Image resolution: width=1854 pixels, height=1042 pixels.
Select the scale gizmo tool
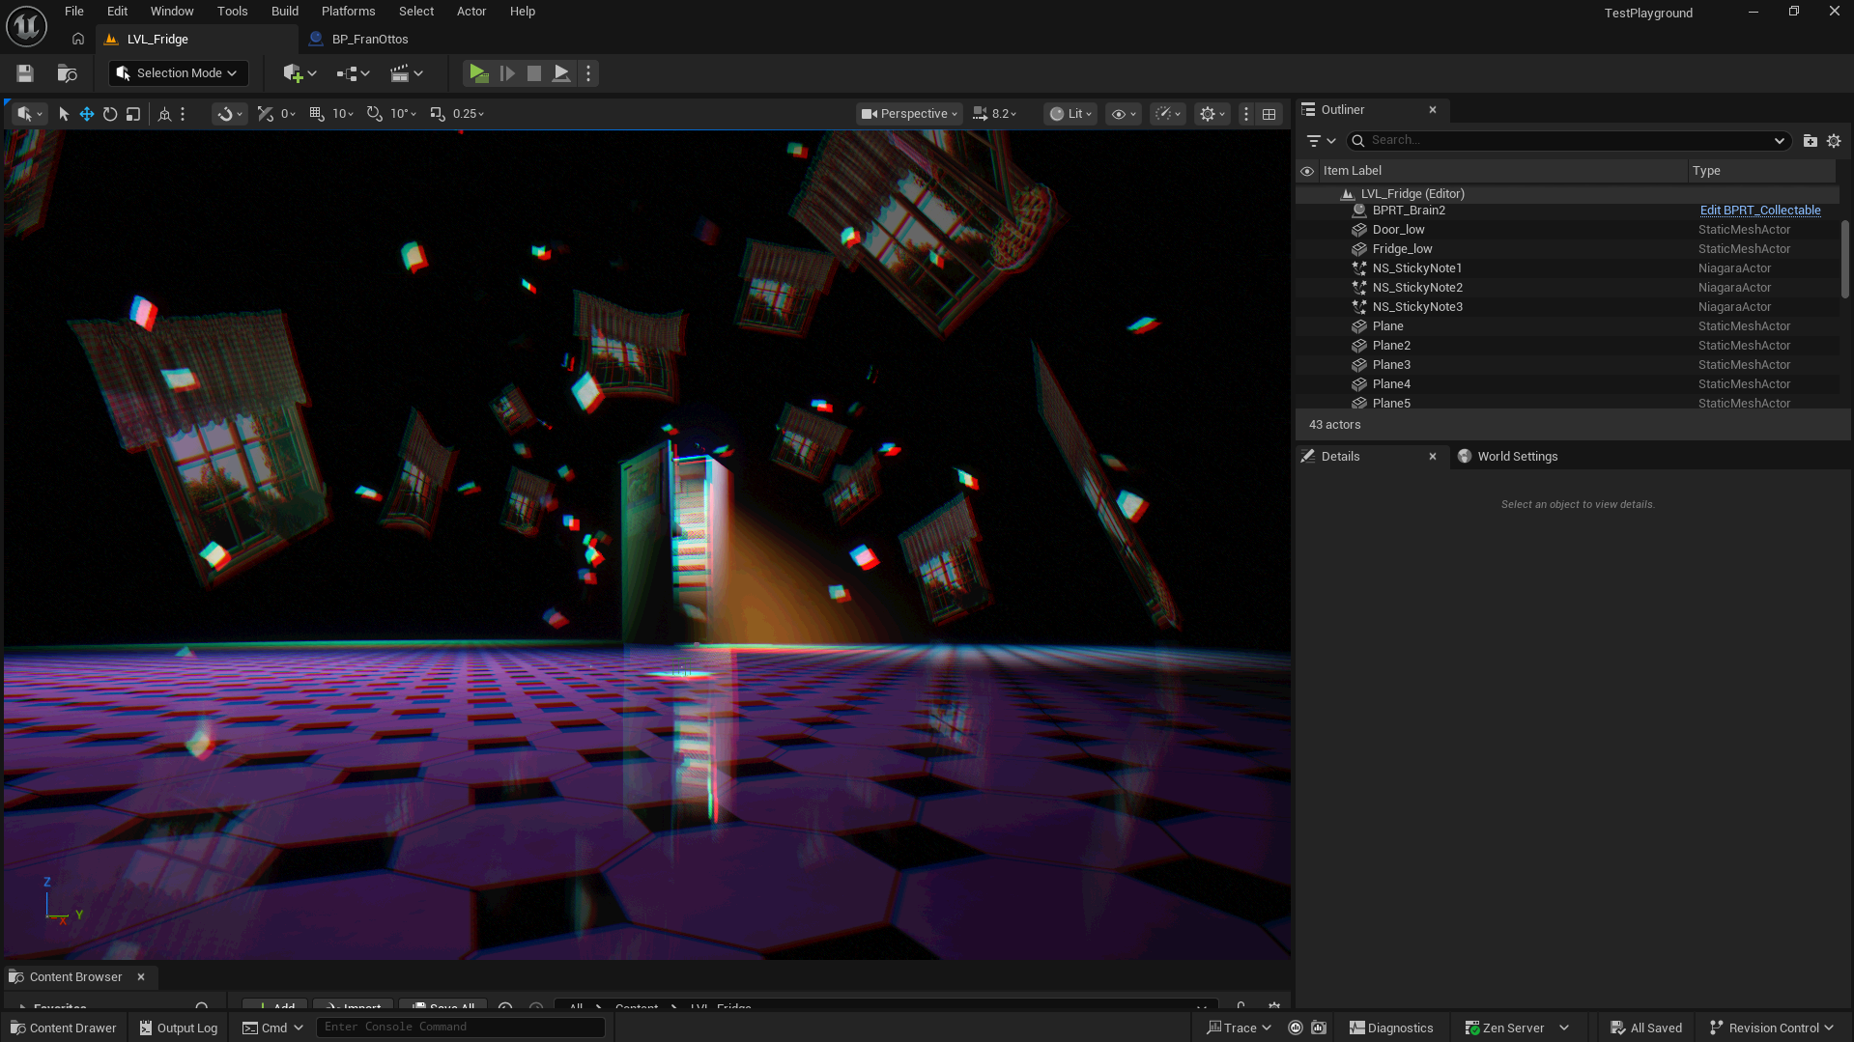(133, 114)
